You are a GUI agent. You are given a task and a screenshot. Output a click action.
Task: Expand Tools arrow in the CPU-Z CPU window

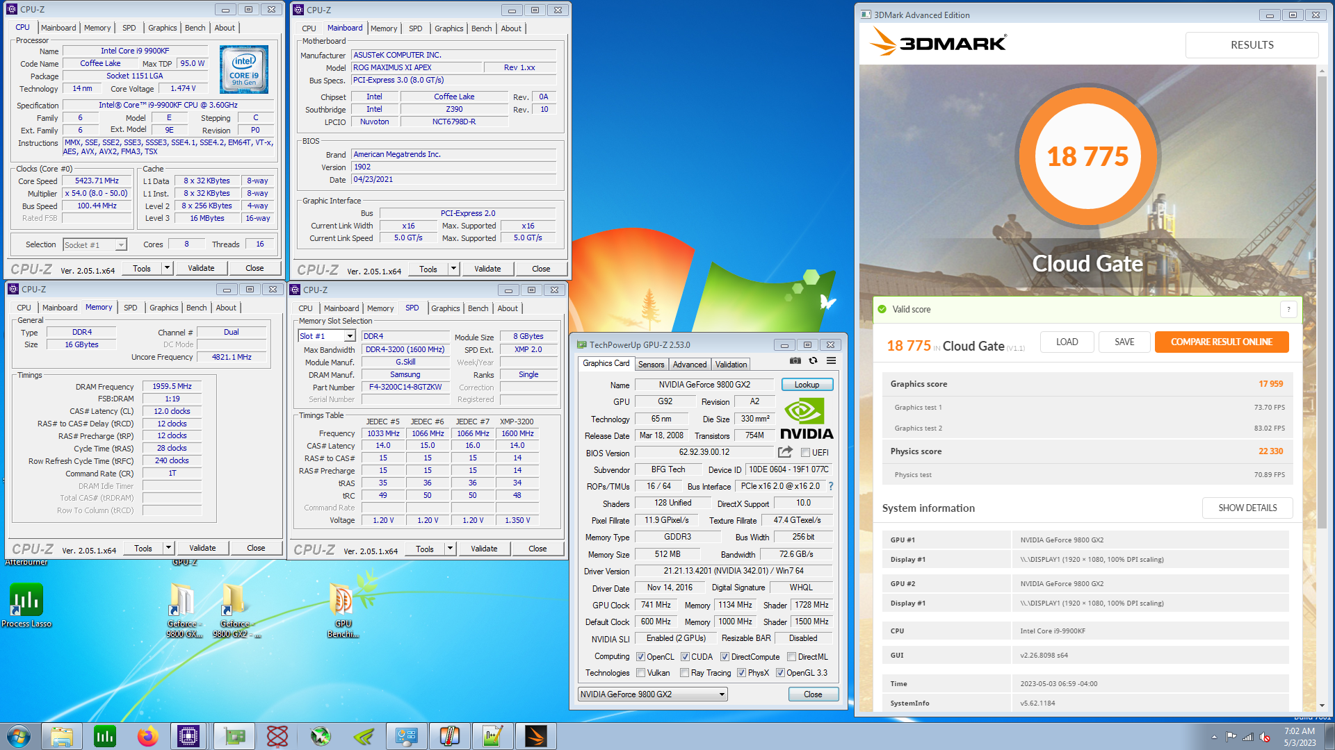tap(167, 268)
